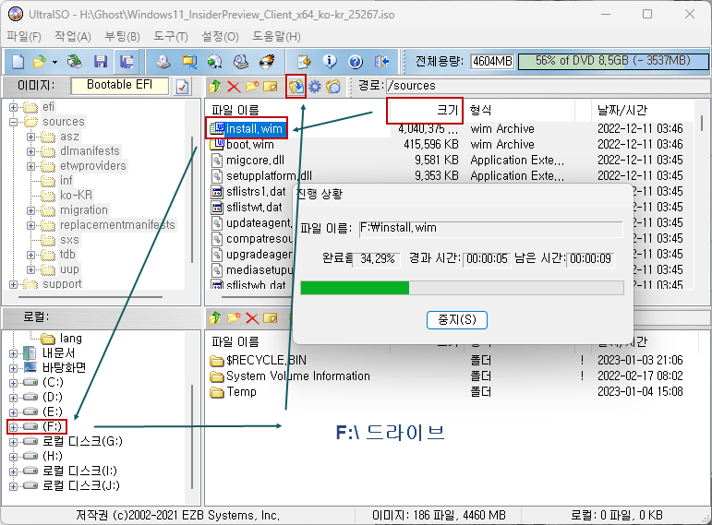712x525 pixels.
Task: Expand the (F:) drive node
Action: coord(13,427)
